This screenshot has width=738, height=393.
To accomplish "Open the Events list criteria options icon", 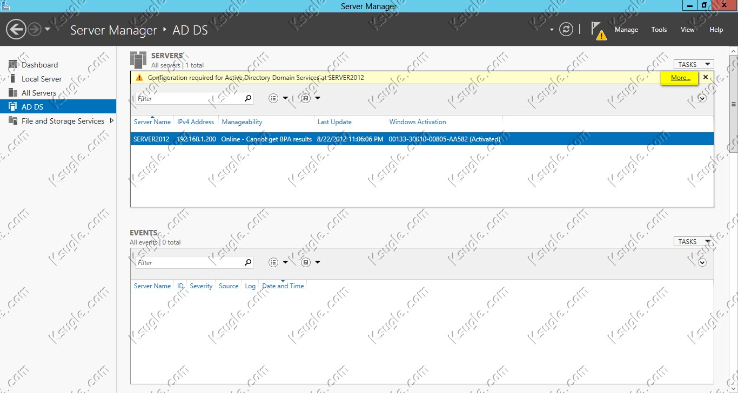I will pyautogui.click(x=273, y=262).
